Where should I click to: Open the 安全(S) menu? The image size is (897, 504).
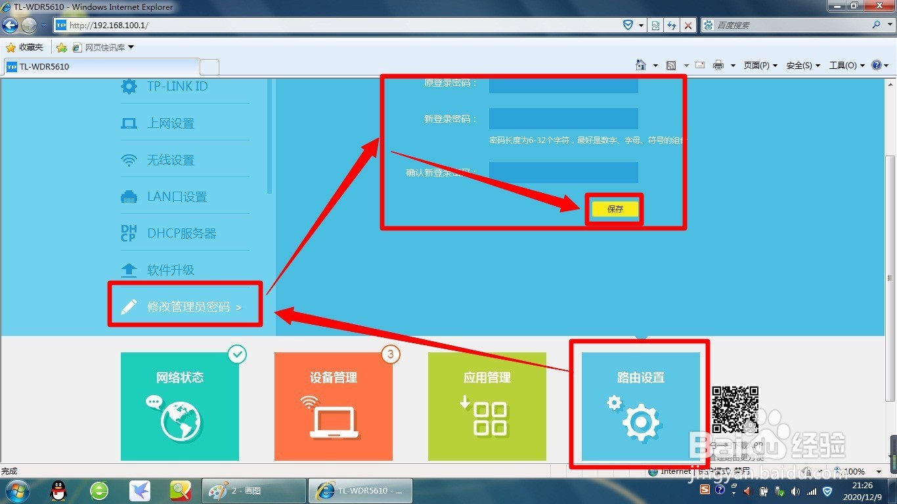point(803,66)
